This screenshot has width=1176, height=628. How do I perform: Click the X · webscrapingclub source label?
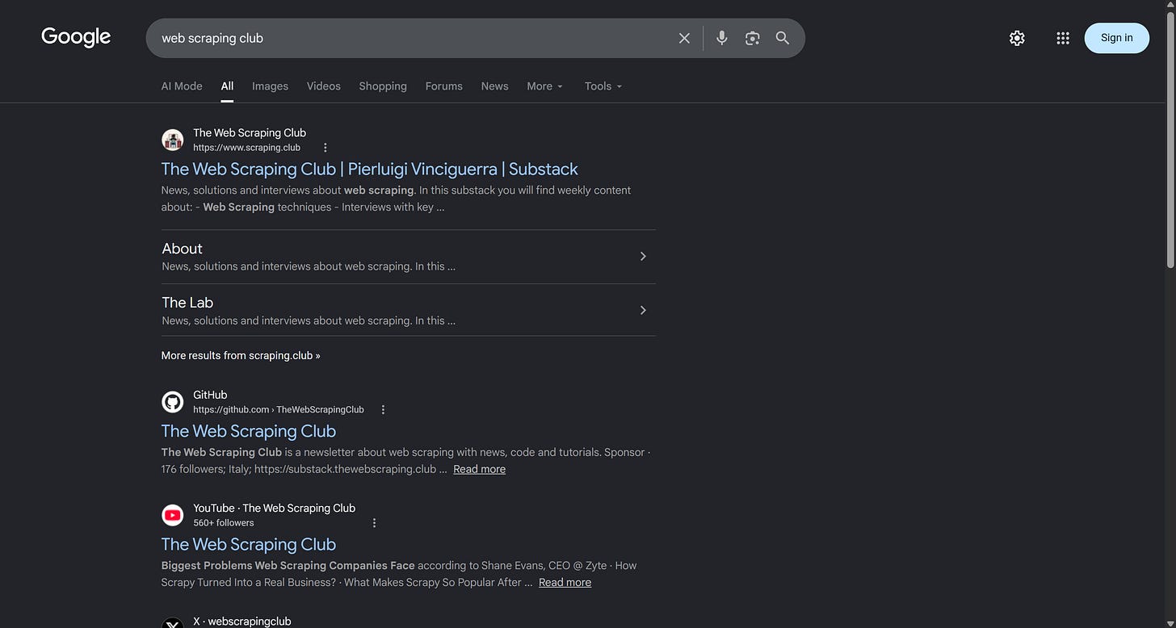pyautogui.click(x=242, y=622)
